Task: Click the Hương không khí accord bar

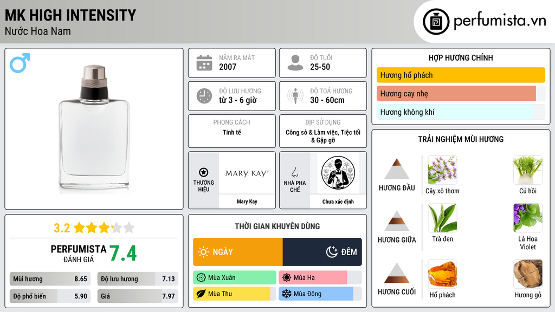Action: tap(461, 112)
